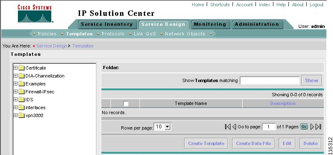Click the vpn3000 folder icon
Image resolution: width=333 pixels, height=155 pixels.
21,115
